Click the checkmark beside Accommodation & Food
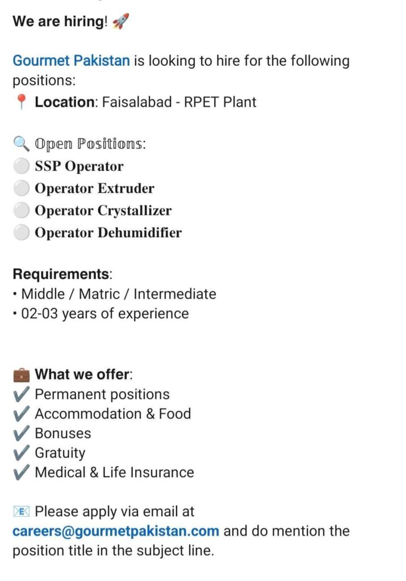The height and width of the screenshot is (581, 406). (21, 414)
